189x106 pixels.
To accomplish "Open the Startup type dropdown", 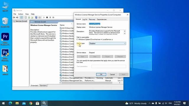I will (x=107, y=43).
